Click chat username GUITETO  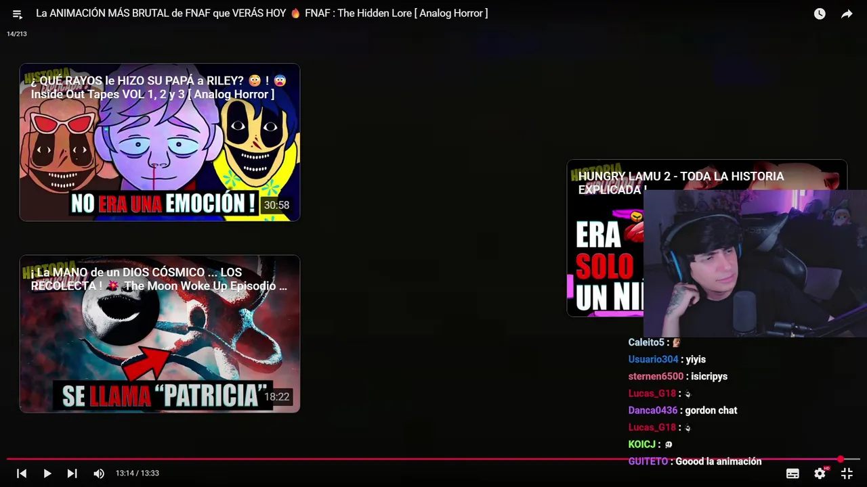click(648, 461)
